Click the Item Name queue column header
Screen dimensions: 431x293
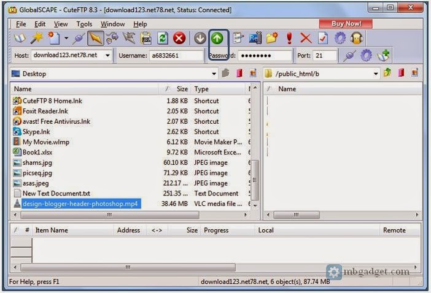72,230
